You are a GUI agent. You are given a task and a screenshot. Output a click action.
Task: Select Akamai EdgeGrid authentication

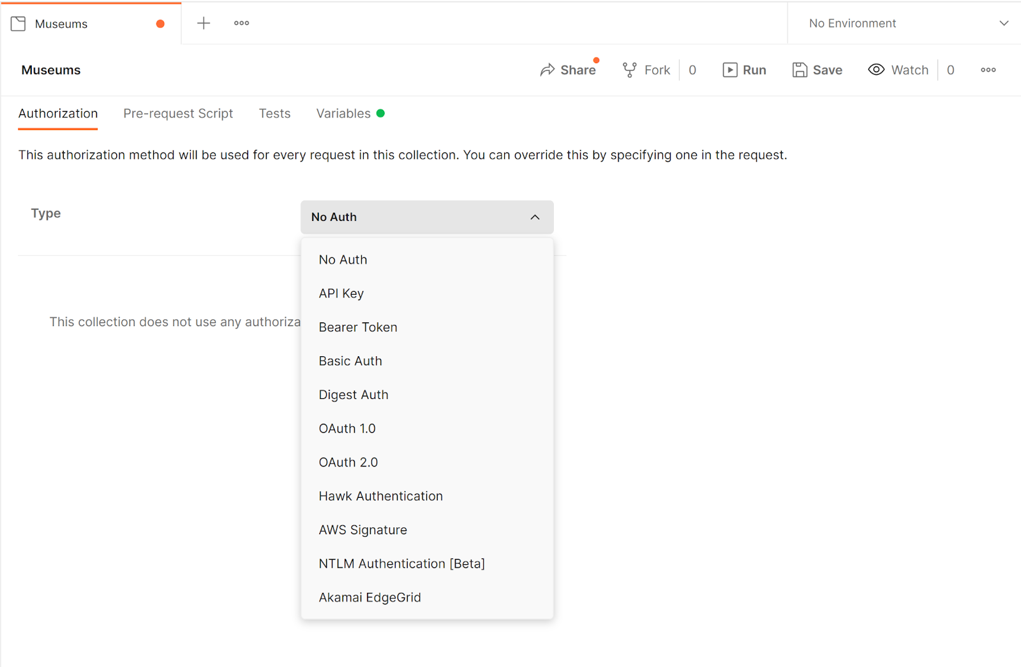(369, 597)
